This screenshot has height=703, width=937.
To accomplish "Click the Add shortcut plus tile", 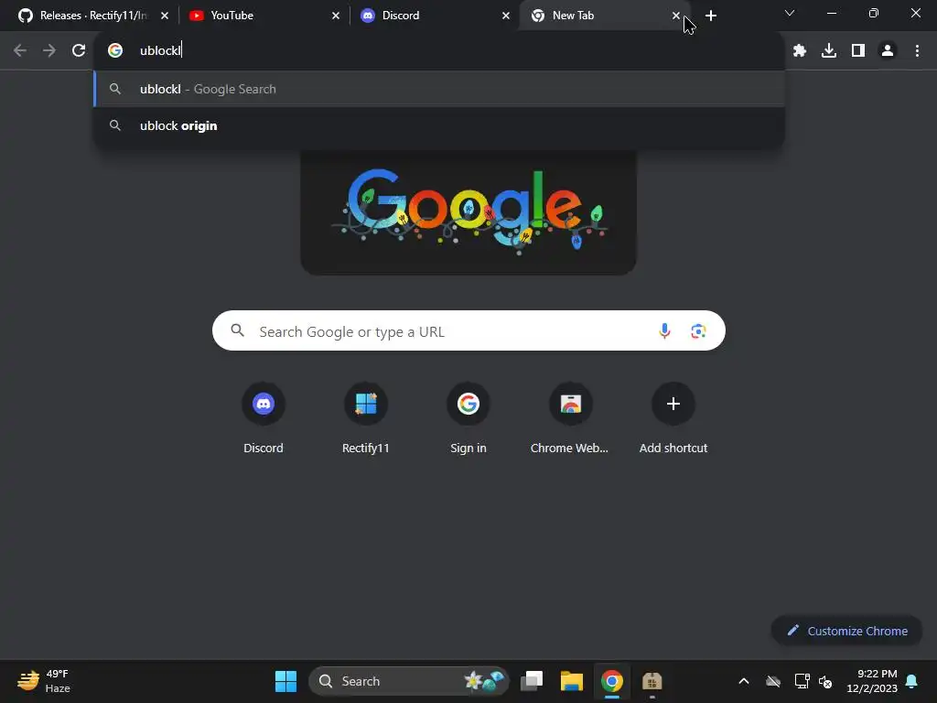I will click(673, 418).
